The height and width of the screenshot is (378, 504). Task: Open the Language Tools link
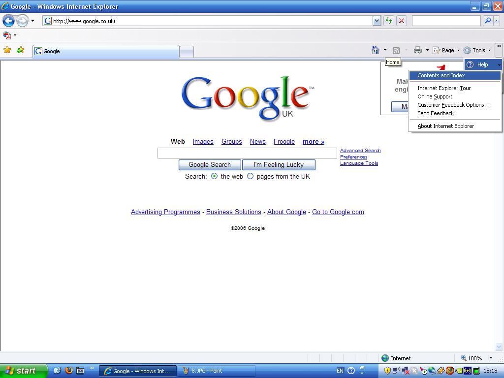359,163
